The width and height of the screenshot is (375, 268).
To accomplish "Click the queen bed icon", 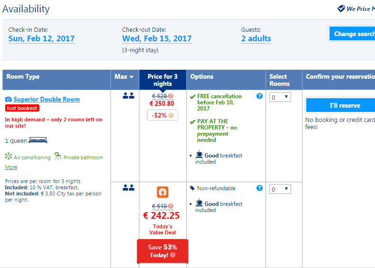I will click(x=38, y=140).
